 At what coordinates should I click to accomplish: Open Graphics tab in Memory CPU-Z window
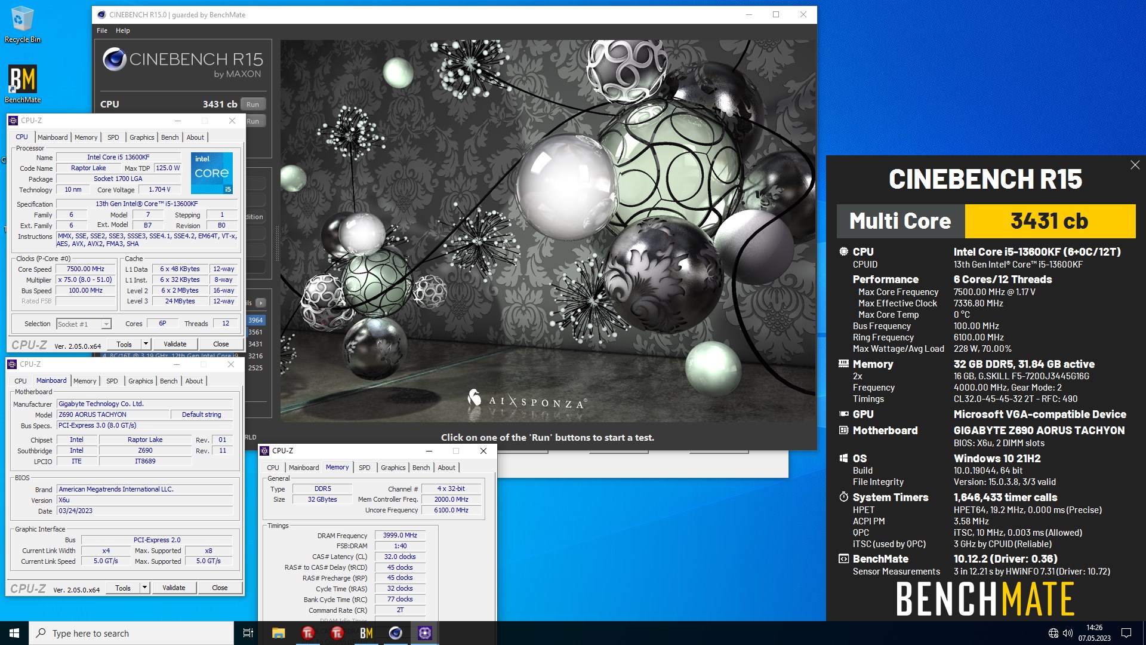393,468
